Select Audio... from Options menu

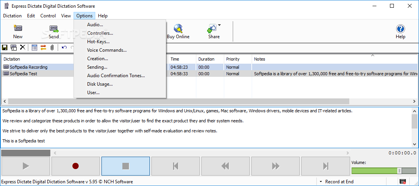pyautogui.click(x=120, y=25)
